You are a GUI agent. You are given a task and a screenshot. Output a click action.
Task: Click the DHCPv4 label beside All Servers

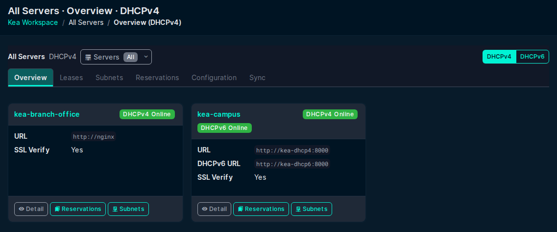[x=63, y=57]
